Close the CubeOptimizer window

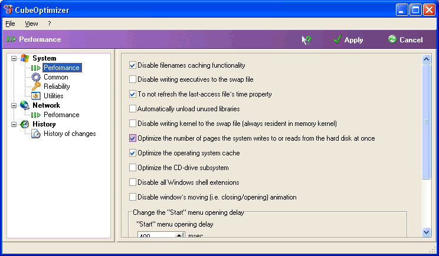point(429,10)
